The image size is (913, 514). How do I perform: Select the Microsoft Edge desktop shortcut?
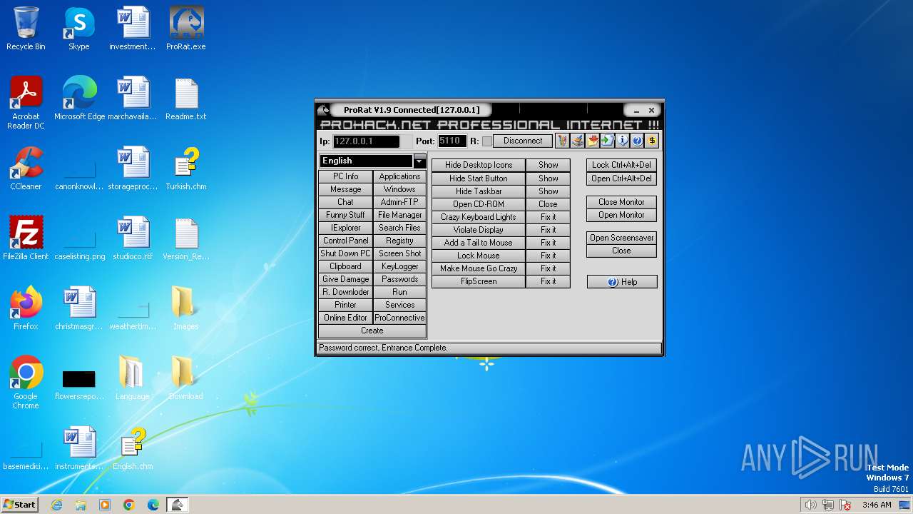(79, 99)
